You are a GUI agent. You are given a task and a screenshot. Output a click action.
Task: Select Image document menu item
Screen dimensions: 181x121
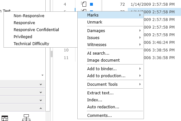(111, 60)
